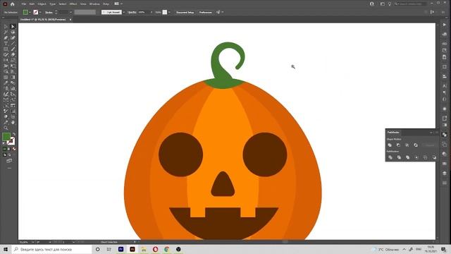
Task: Open File Explorer from taskbar
Action: pos(144,249)
